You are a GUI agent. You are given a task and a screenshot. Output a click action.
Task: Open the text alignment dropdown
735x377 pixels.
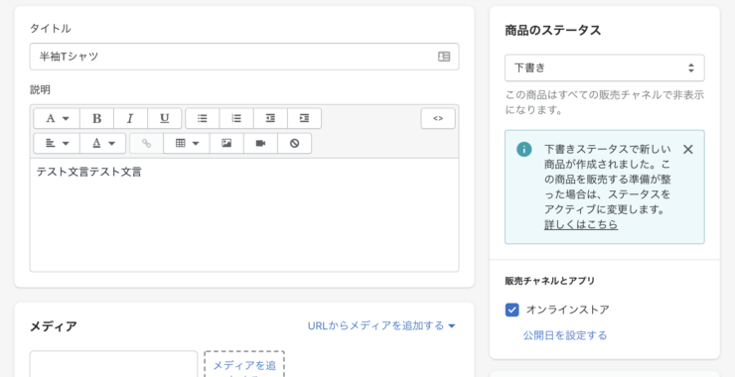57,143
